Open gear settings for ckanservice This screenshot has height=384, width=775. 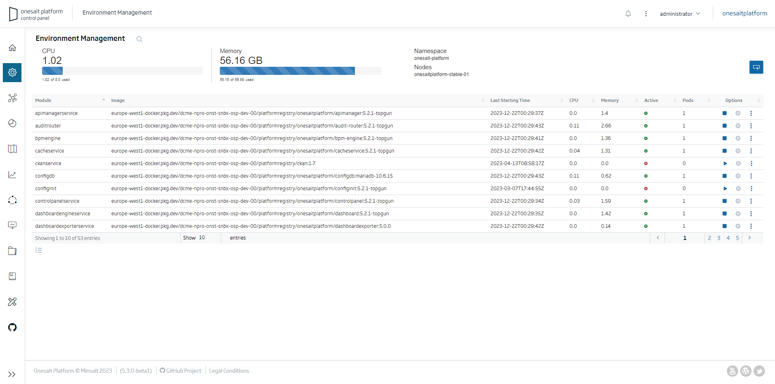coord(738,163)
